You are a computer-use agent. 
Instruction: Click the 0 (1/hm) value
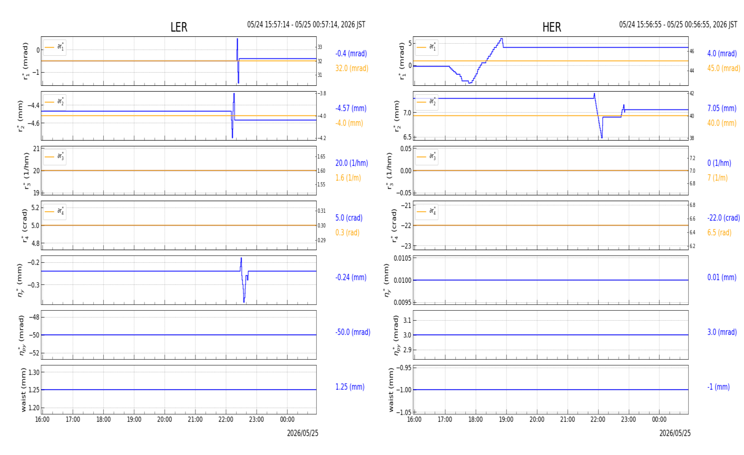tap(719, 163)
